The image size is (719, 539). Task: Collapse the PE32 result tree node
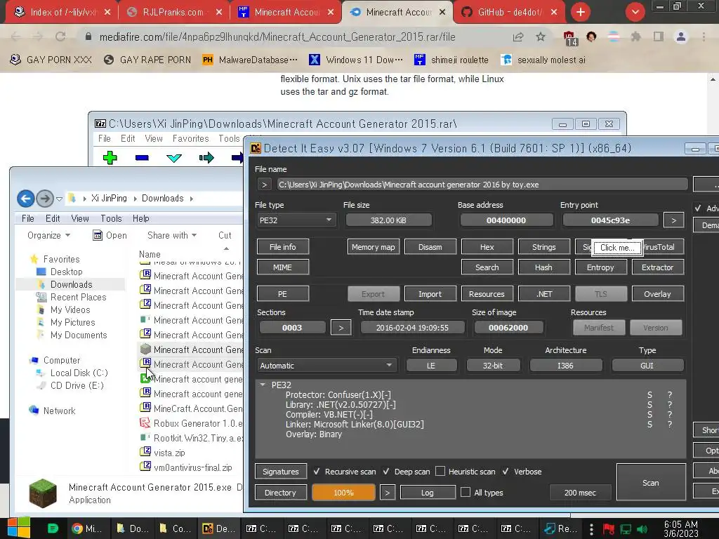click(263, 385)
